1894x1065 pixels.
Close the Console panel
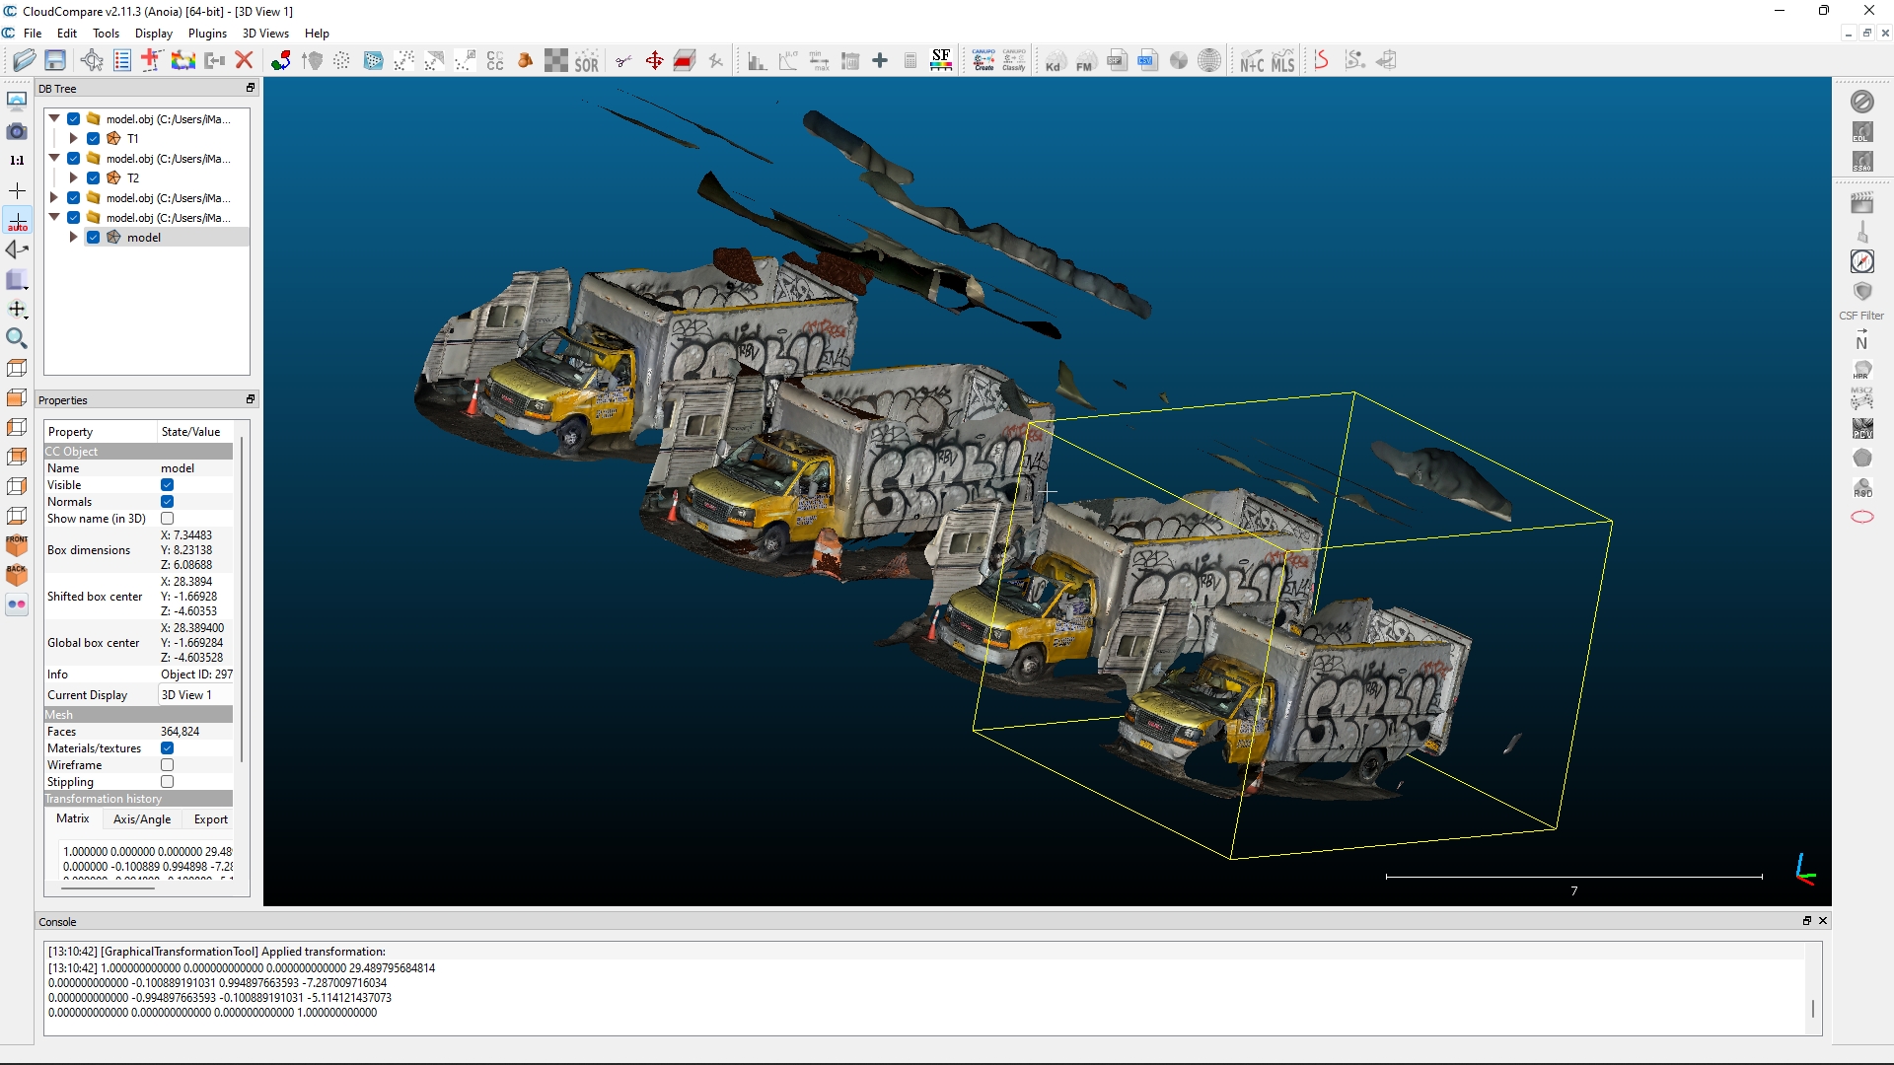[x=1823, y=920]
